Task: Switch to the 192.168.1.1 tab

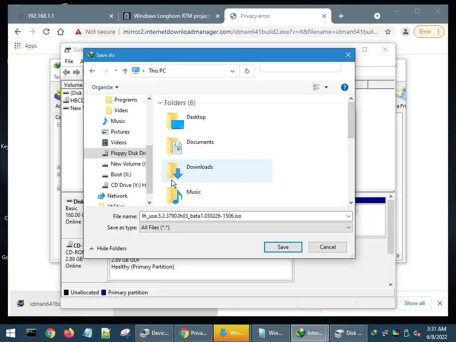Action: click(x=63, y=16)
